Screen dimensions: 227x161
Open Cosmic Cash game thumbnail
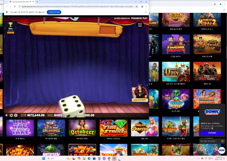coord(176,99)
